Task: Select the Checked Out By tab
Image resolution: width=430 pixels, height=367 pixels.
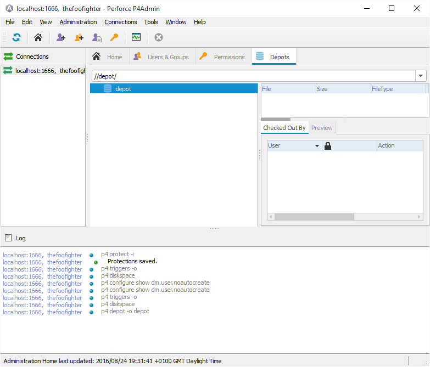Action: [284, 128]
